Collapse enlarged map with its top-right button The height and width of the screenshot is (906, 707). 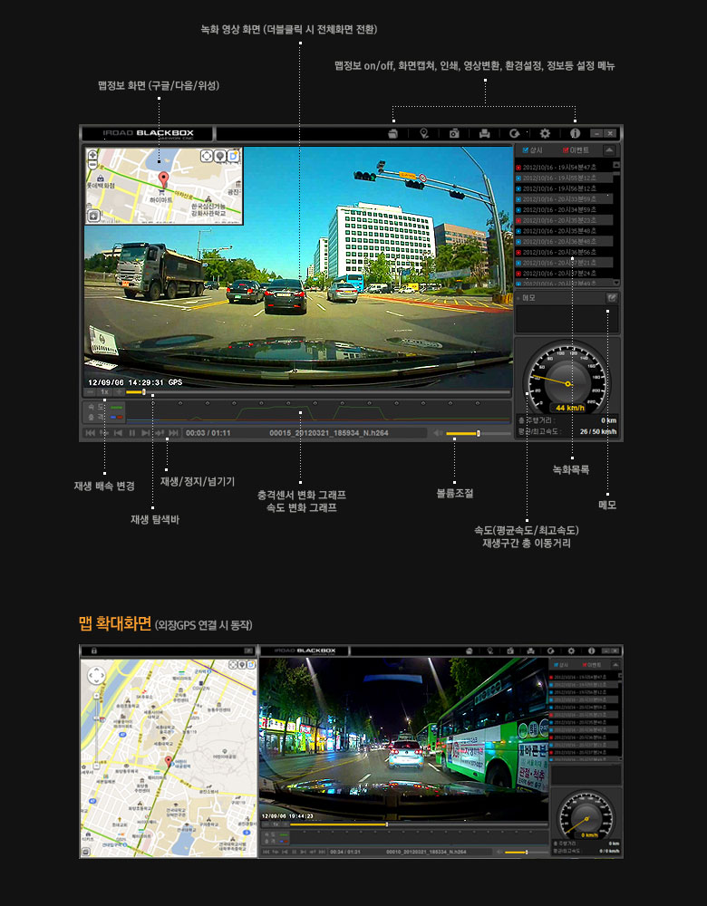[248, 651]
